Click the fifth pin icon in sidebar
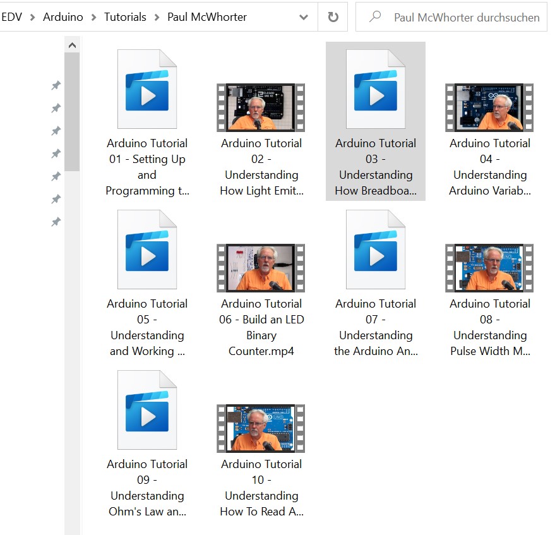 [56, 176]
